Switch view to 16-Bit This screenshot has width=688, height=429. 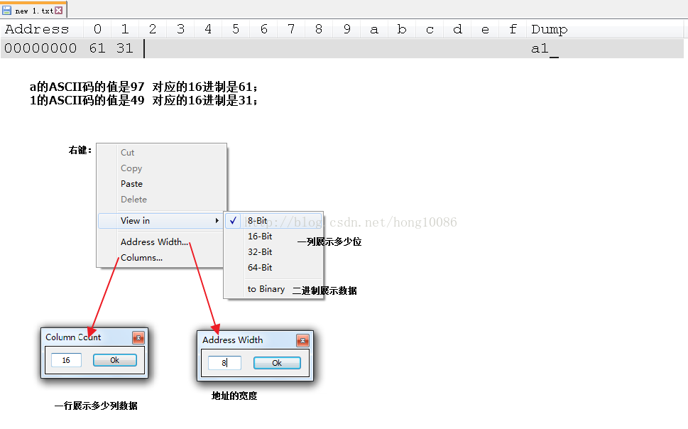click(260, 237)
